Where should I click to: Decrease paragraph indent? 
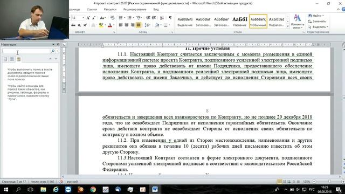click(x=148, y=18)
